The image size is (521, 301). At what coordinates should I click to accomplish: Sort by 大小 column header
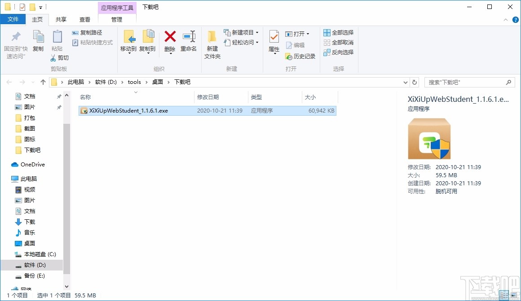click(320, 97)
